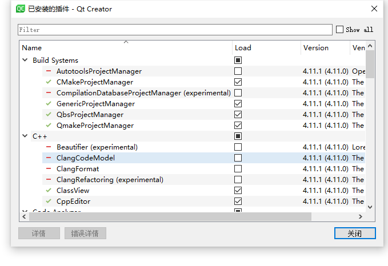Screen dimensions: 388x266
Task: Select ClangRefactoring (experimental) row
Action: pos(203,179)
